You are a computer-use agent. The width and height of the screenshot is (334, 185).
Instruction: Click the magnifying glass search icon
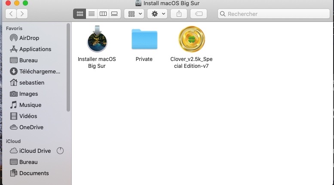click(223, 14)
